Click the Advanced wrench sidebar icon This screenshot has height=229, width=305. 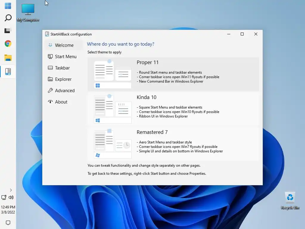point(50,90)
